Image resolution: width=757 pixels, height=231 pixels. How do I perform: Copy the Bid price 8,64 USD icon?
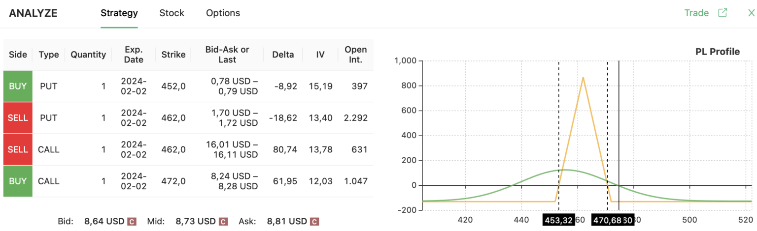[132, 222]
